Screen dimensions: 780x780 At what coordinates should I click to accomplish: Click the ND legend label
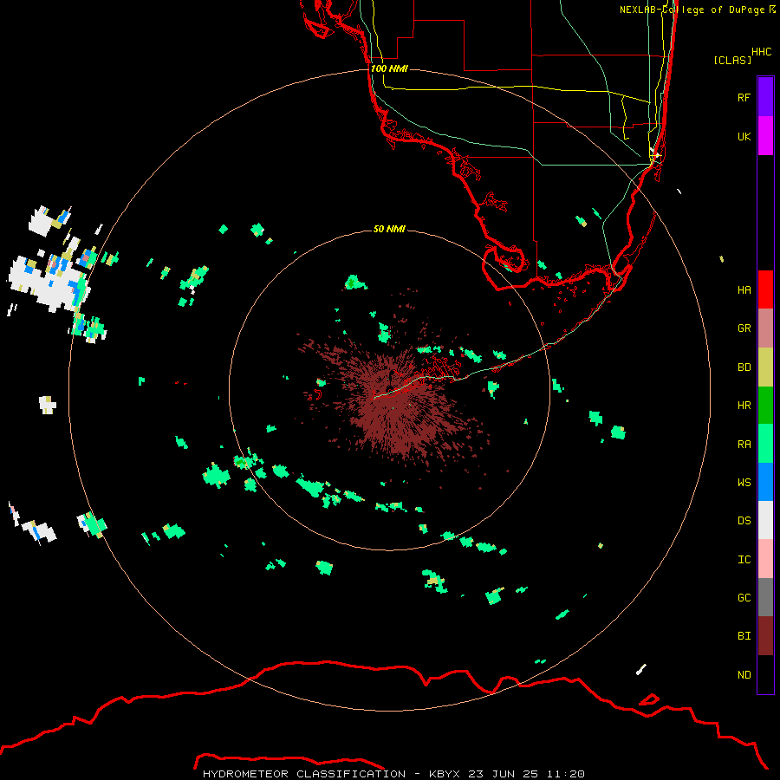pos(744,675)
